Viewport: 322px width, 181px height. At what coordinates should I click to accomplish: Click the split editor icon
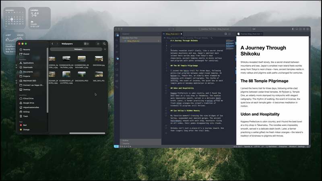coord(229,34)
